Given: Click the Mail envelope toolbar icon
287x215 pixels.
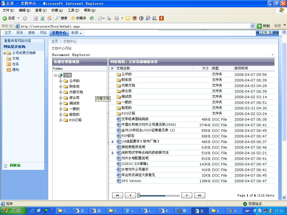Looking at the screenshot, I should 100,18.
